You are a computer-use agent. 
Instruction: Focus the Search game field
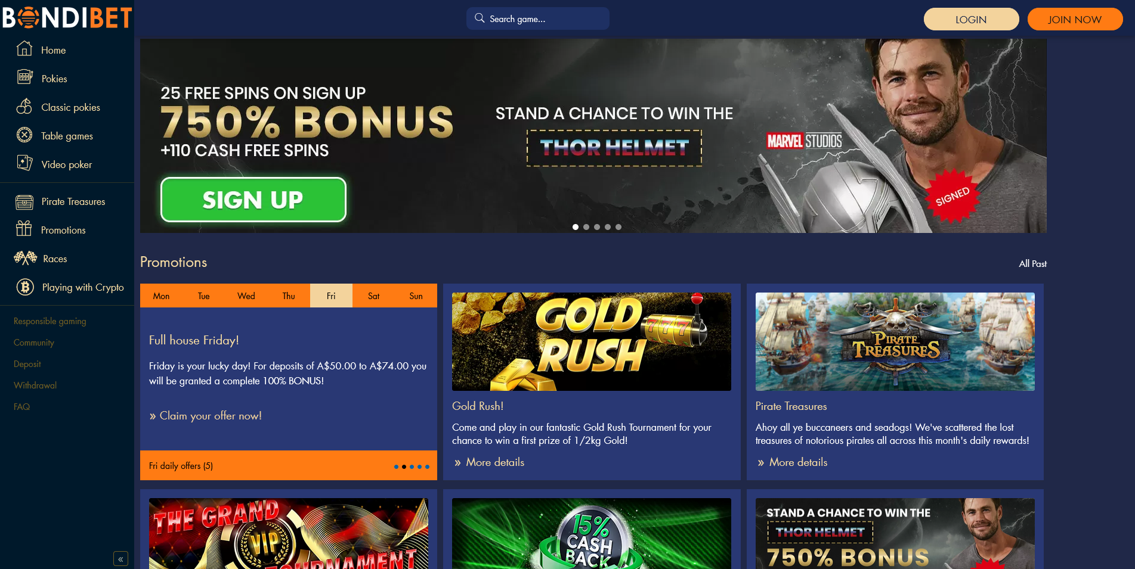[538, 18]
